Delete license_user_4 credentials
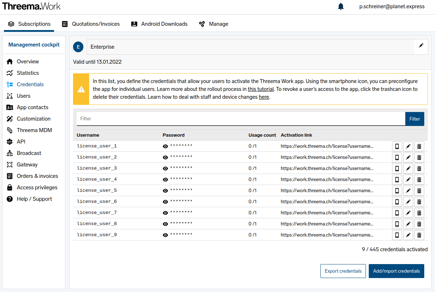Viewport: 435px width, 292px height. (x=419, y=179)
